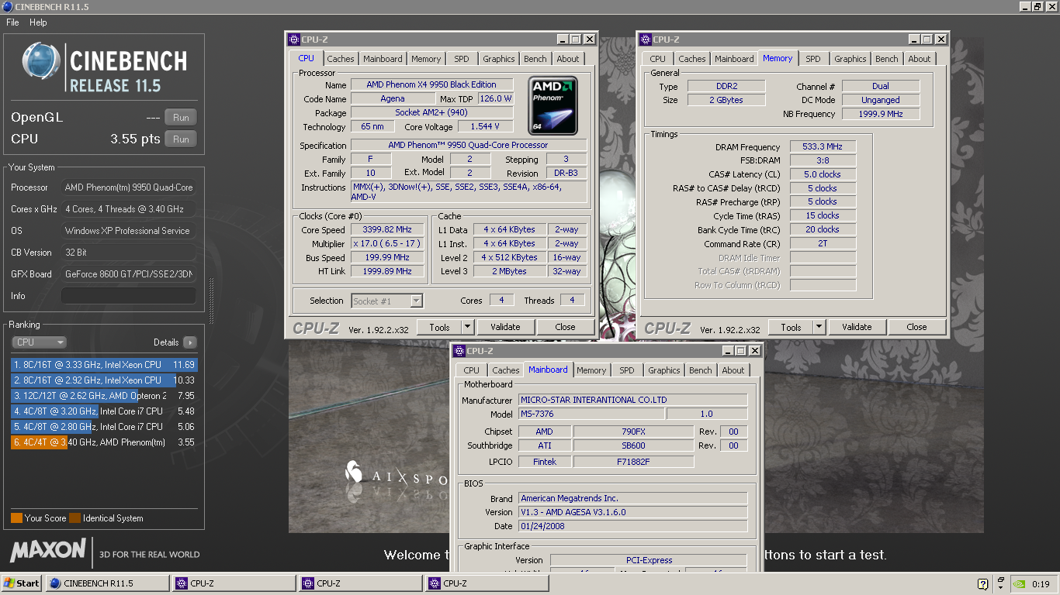
Task: Click Validate in CPU-Z Memory window
Action: (857, 327)
